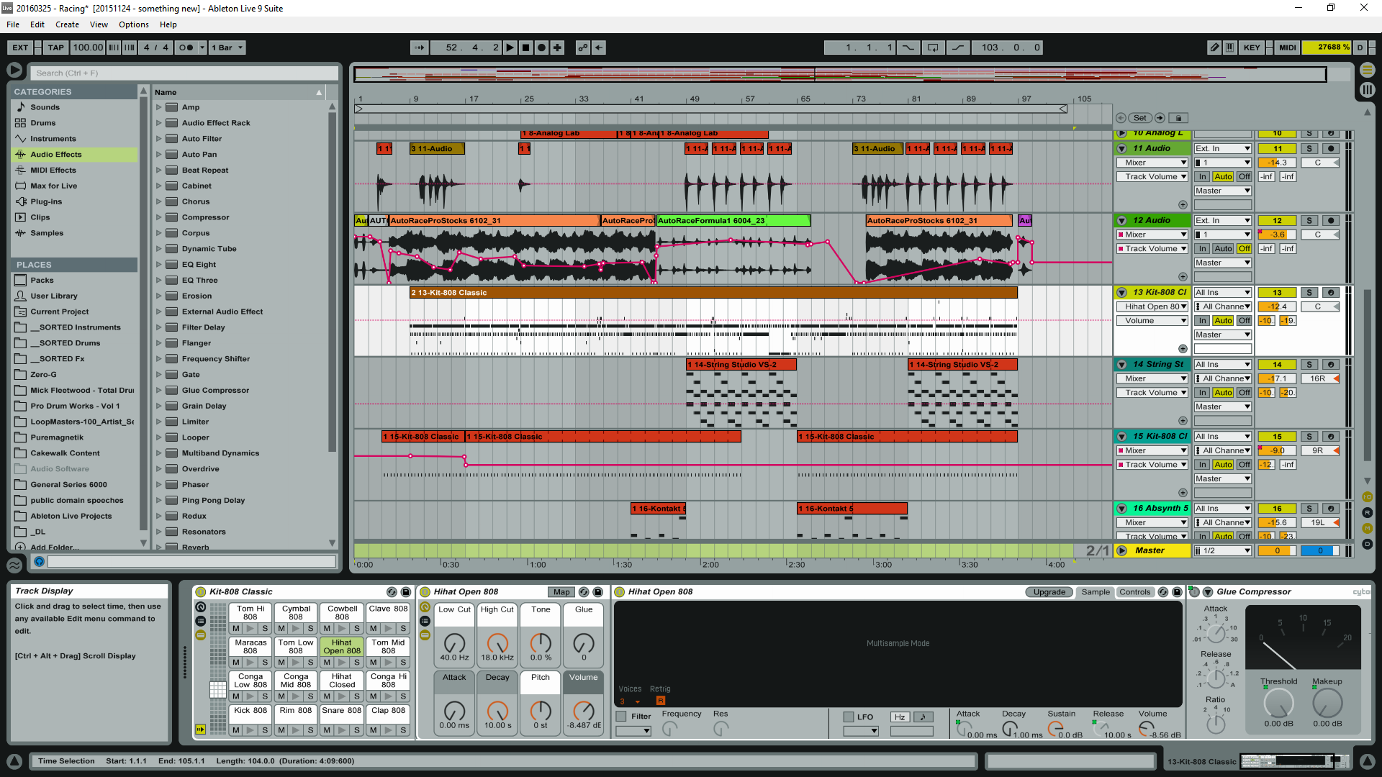The width and height of the screenshot is (1382, 777).
Task: Toggle the Punch-Out switch
Action: click(957, 47)
